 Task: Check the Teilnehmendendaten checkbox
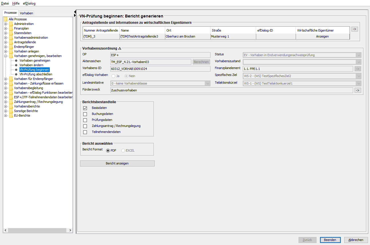point(85,132)
